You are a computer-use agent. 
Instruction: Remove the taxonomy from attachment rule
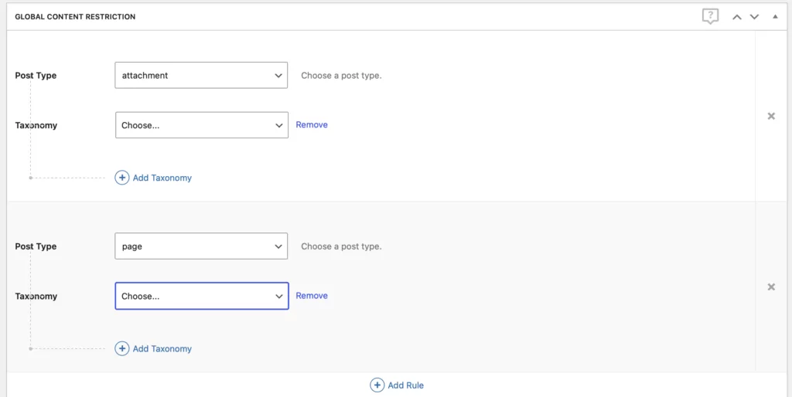312,124
